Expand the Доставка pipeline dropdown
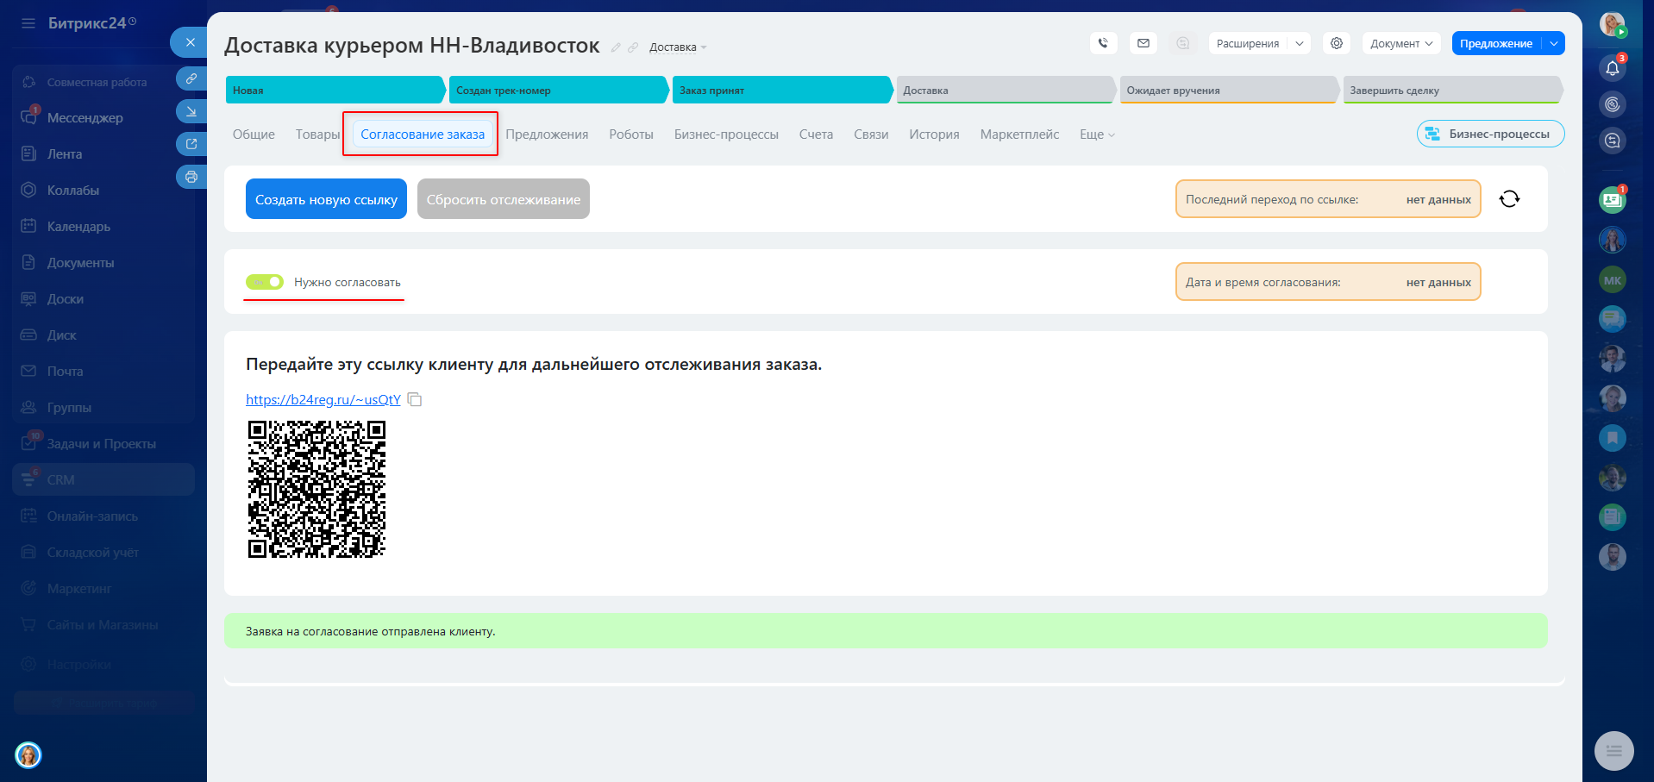Viewport: 1654px width, 782px height. (x=678, y=47)
